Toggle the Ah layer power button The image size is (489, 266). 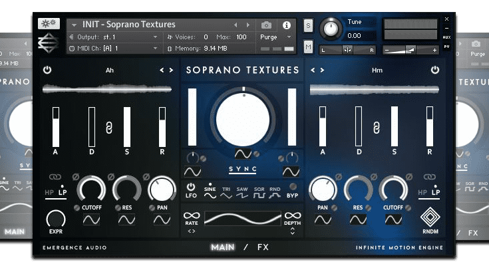(47, 70)
